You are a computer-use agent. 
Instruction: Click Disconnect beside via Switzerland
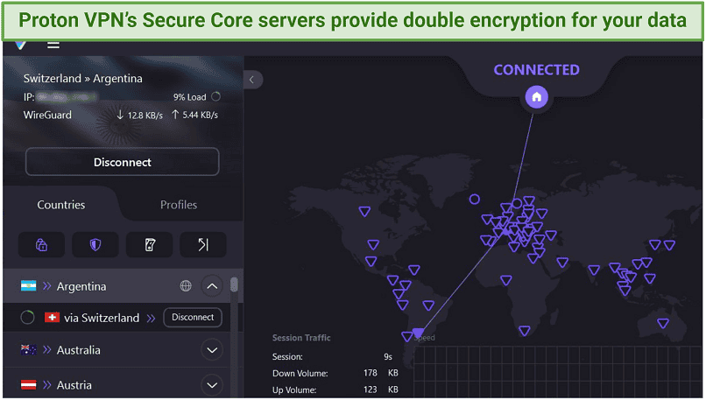193,317
